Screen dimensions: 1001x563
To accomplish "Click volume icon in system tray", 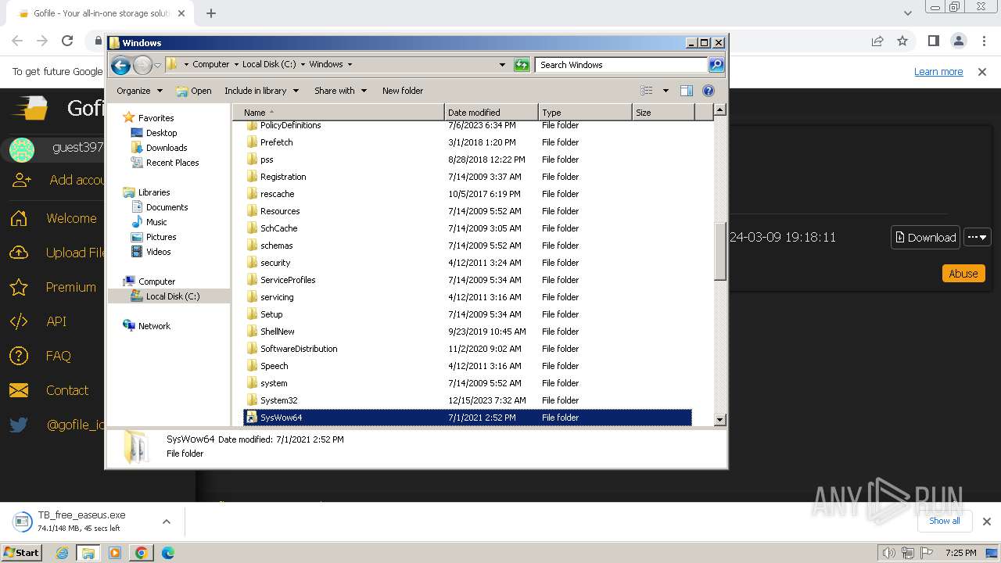I will (x=889, y=553).
